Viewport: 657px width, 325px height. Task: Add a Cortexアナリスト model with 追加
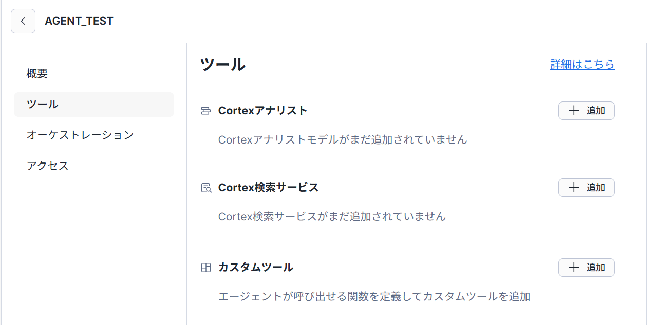click(x=586, y=111)
